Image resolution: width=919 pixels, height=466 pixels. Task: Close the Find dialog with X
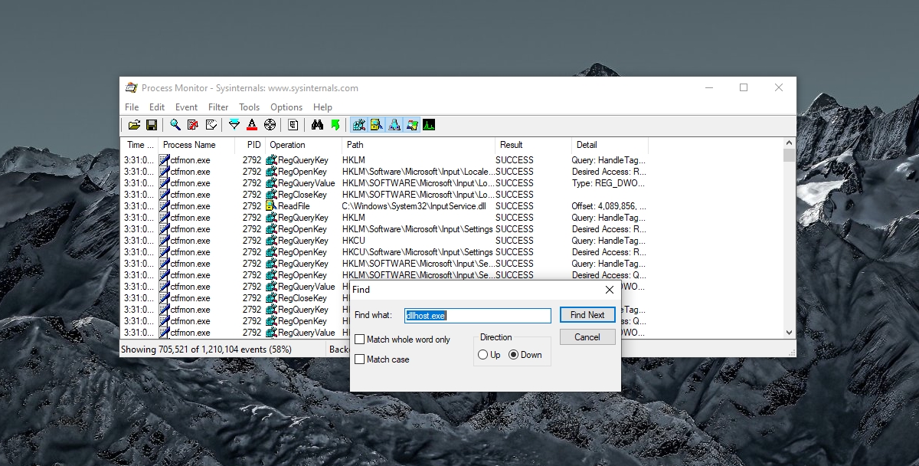[x=610, y=290]
